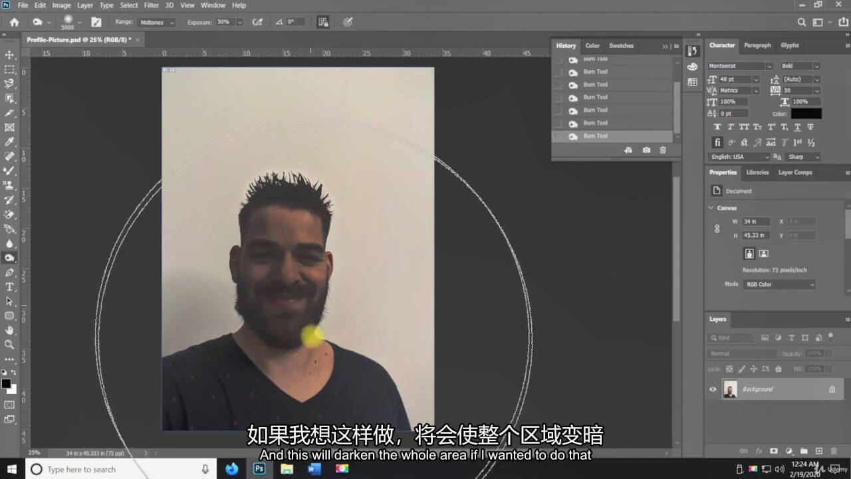Click the Windows taskbar search box

[122, 469]
